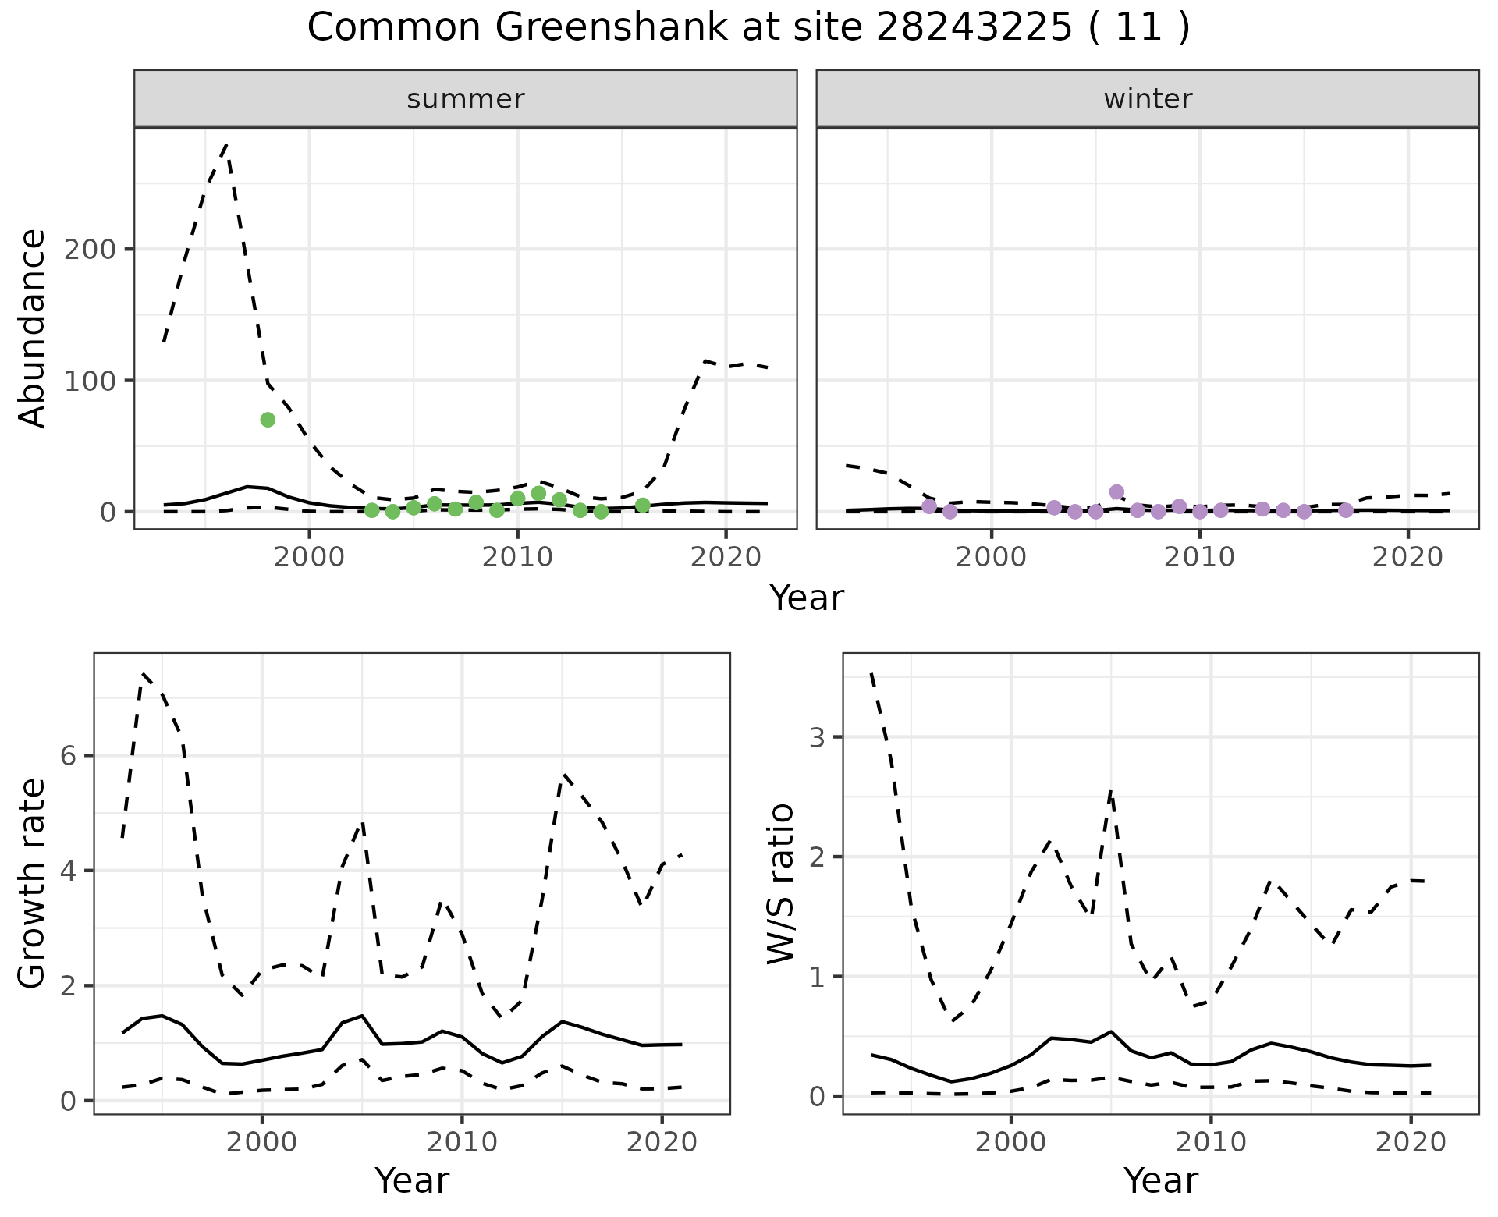Click the Abundance y-axis label
This screenshot has width=1498, height=1217.
33,328
